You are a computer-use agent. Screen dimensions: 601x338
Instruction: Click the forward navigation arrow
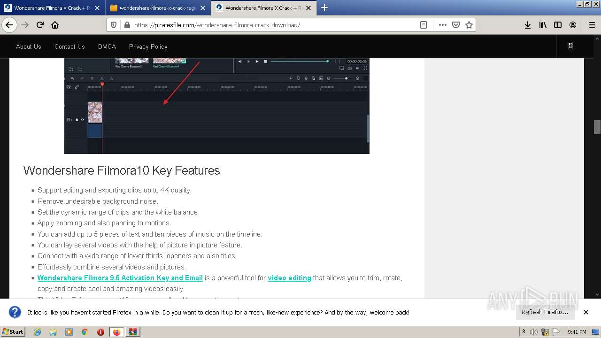click(25, 25)
